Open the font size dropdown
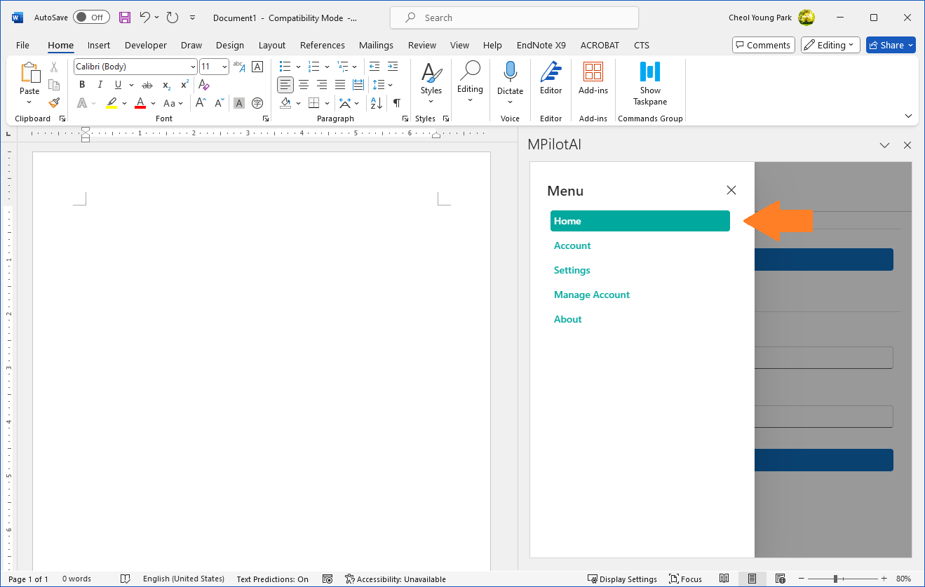This screenshot has height=587, width=925. (225, 67)
